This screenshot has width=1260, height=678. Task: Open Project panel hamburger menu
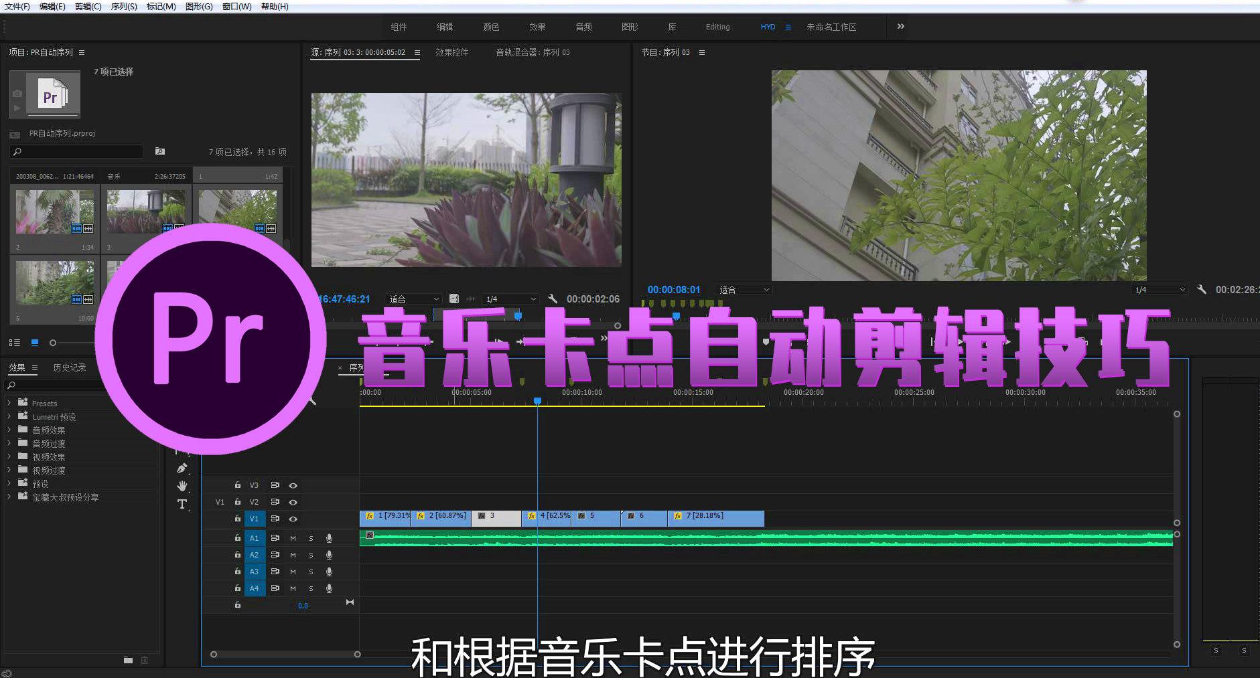coord(82,52)
